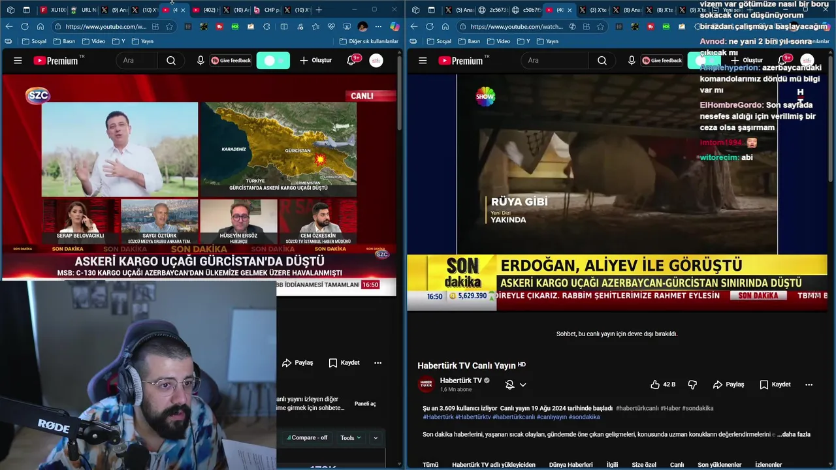This screenshot has height=470, width=836.
Task: Open Diğer sık kullanılanlar folder
Action: point(369,41)
